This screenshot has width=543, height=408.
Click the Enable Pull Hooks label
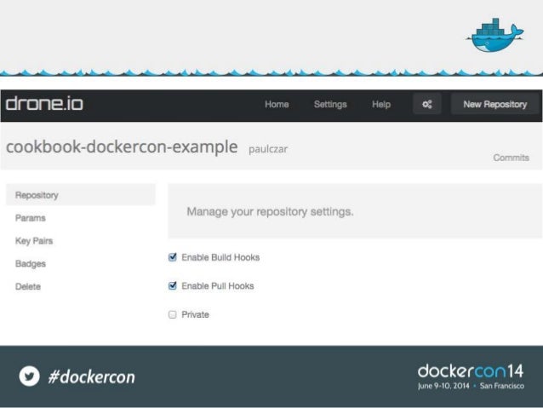click(x=218, y=286)
